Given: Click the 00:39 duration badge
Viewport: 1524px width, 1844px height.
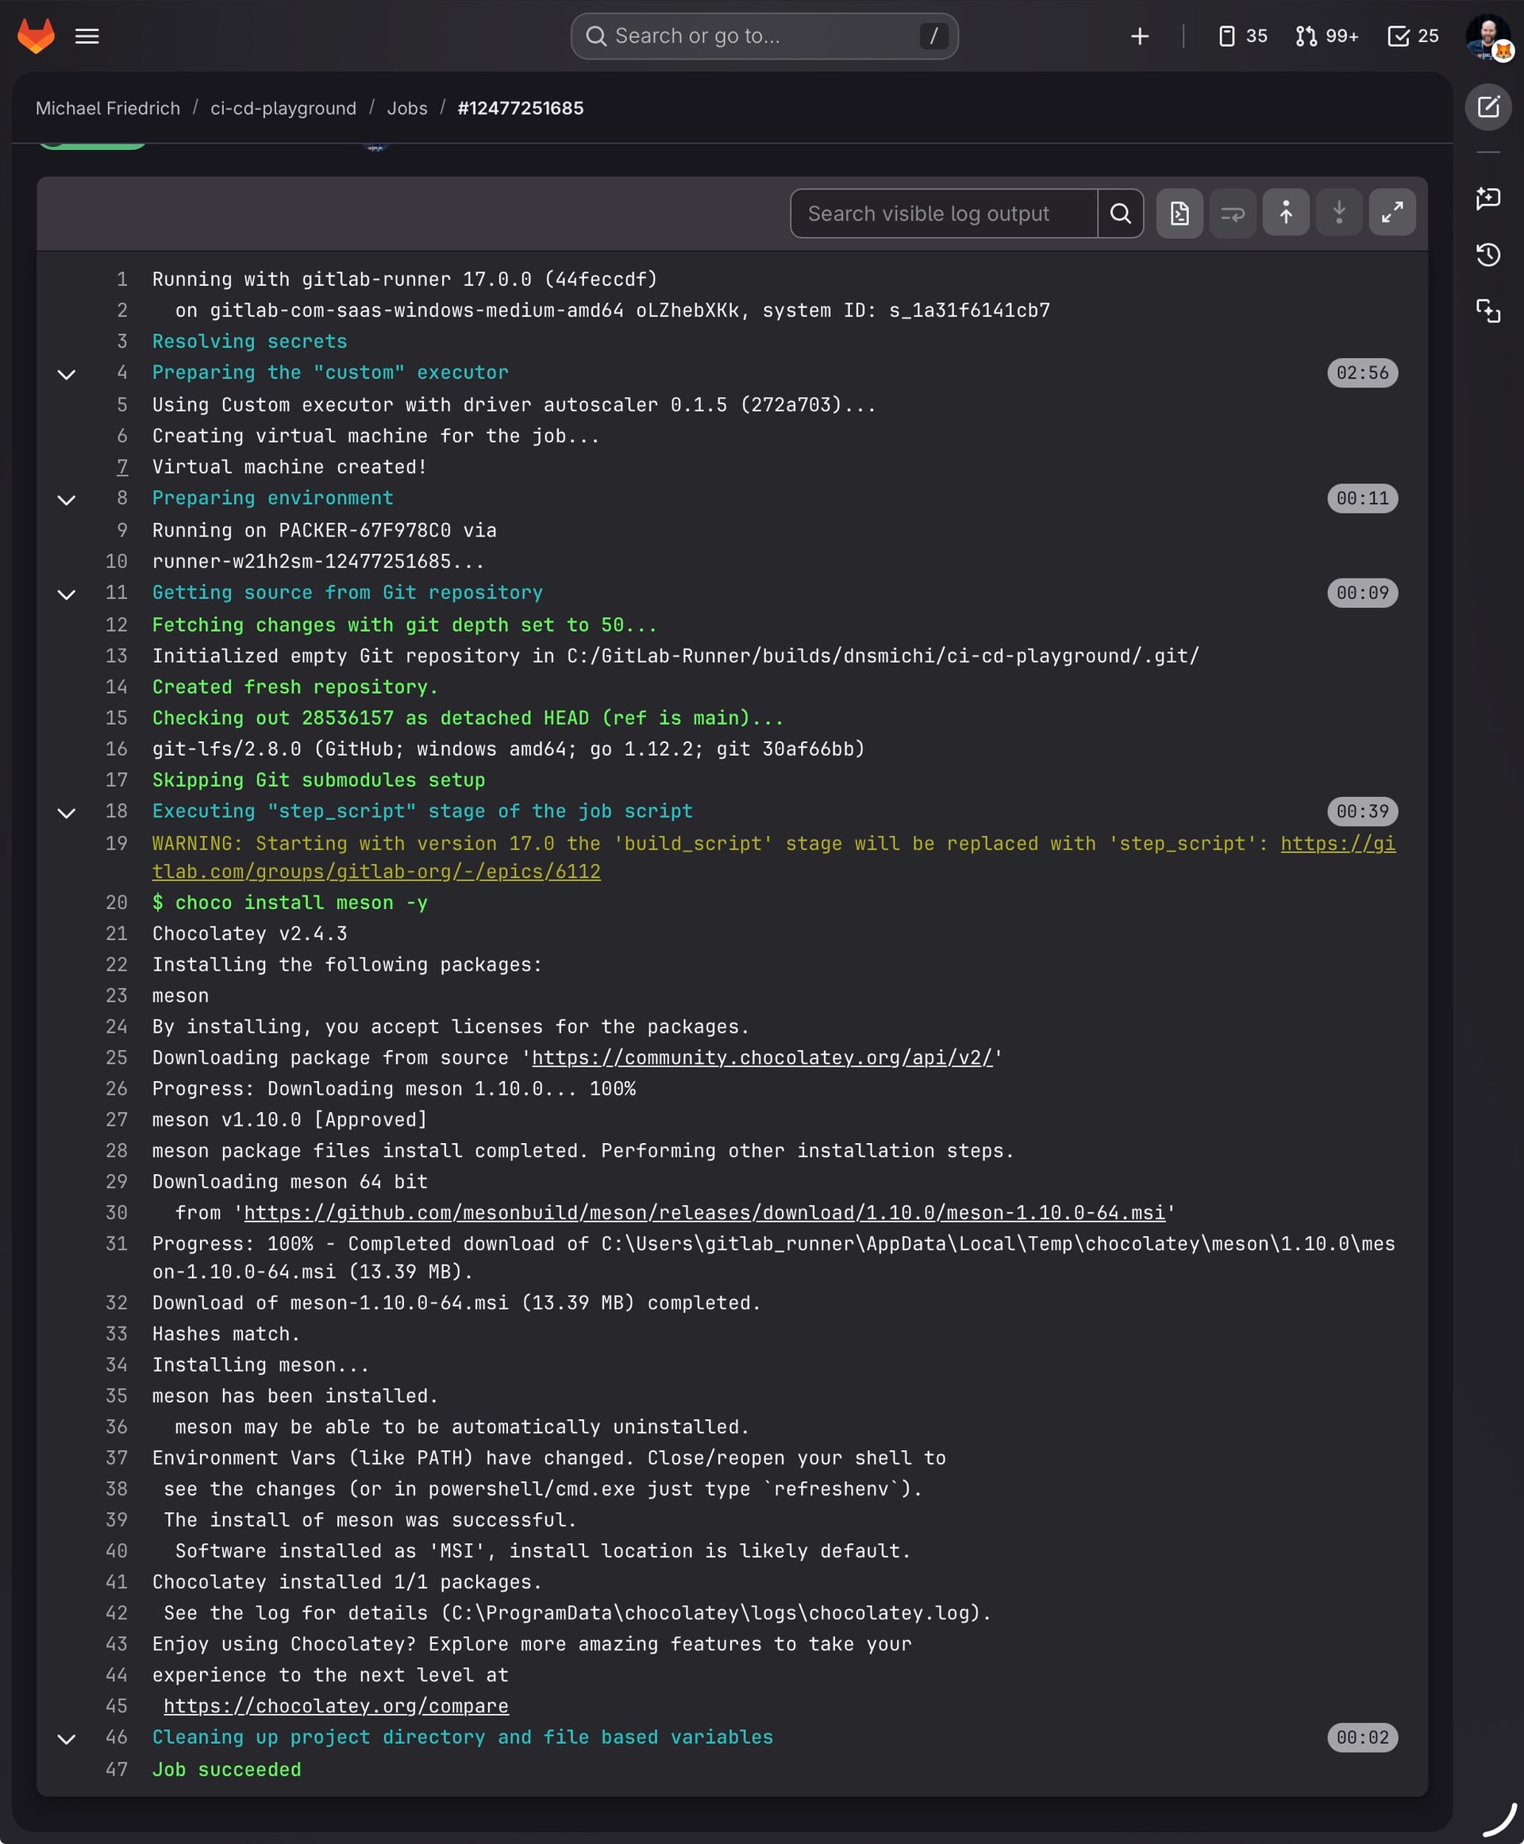Looking at the screenshot, I should click(1361, 811).
